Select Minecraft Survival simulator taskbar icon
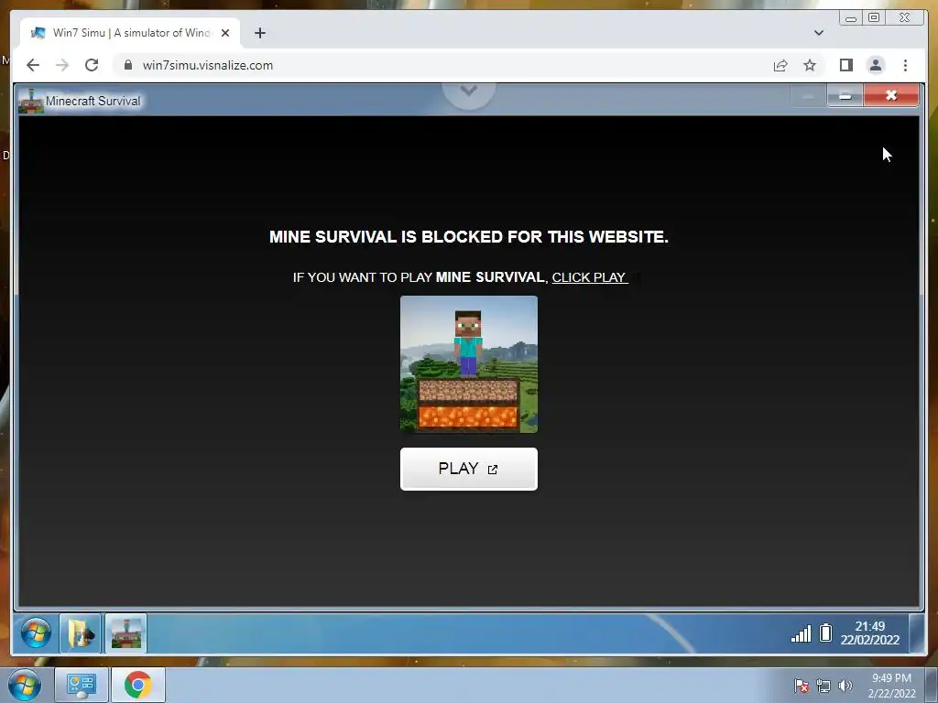 coord(125,633)
